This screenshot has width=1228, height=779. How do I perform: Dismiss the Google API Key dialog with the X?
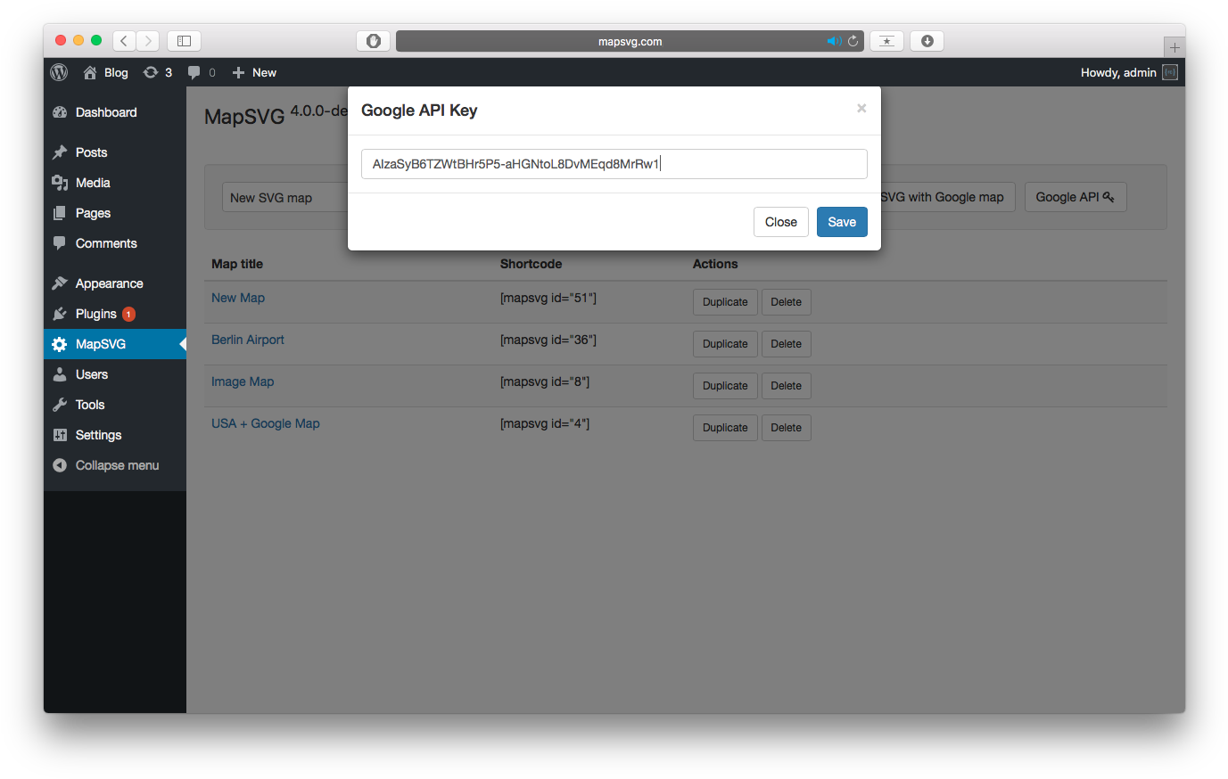click(861, 108)
